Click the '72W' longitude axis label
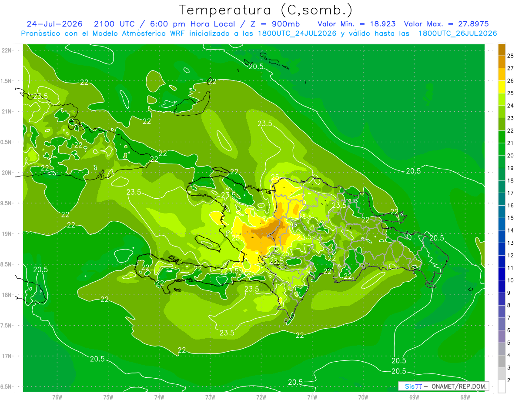Image resolution: width=522 pixels, height=403 pixels. [261, 397]
